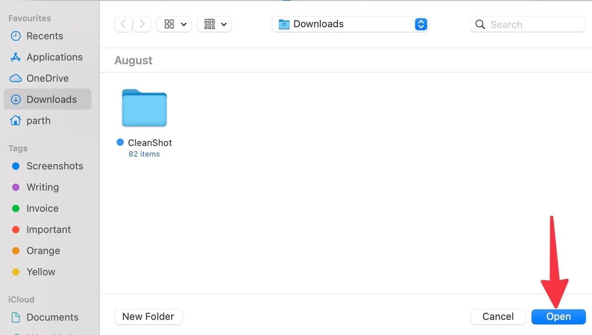Go to the parth home folder

pyautogui.click(x=39, y=120)
